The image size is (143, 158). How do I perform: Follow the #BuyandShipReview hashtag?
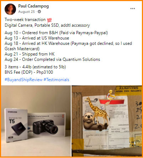[23, 80]
